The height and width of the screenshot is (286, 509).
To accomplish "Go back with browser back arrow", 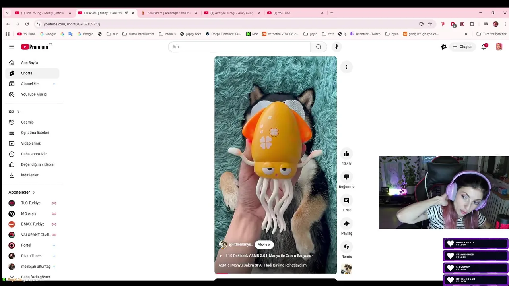I will click(x=8, y=24).
